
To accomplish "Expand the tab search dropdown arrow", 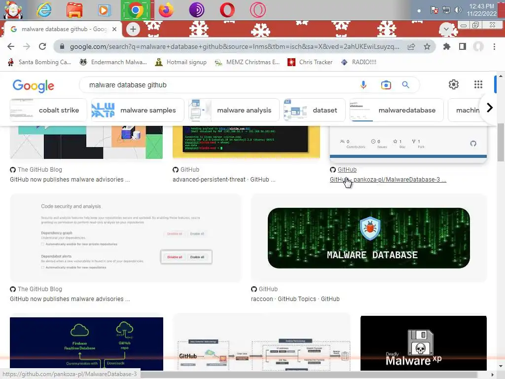I will [x=446, y=29].
